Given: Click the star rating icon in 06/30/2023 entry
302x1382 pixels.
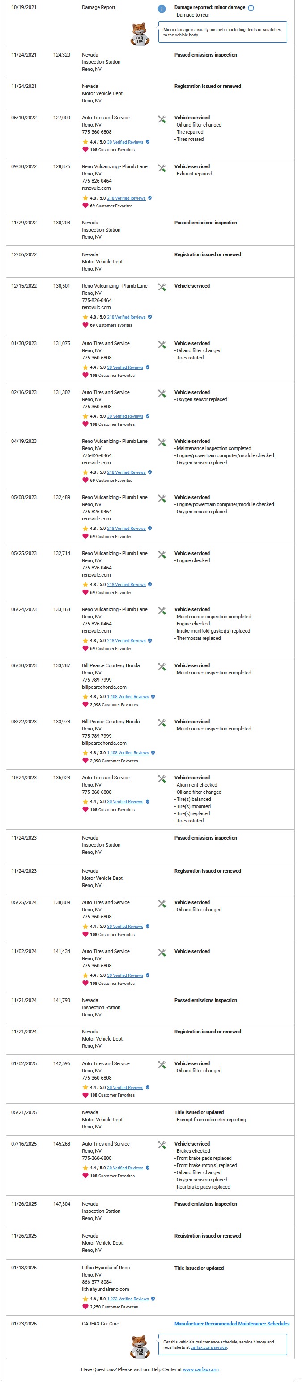Looking at the screenshot, I should click(x=85, y=696).
